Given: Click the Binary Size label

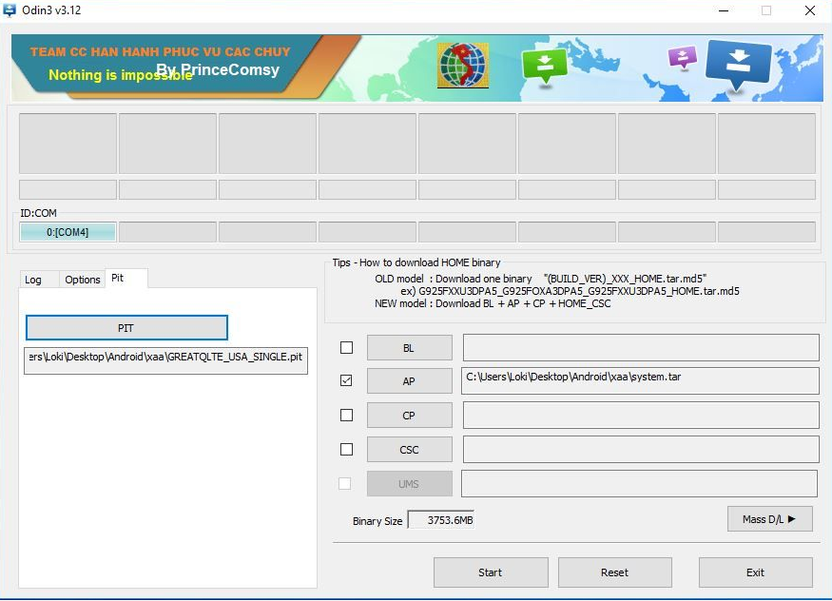Looking at the screenshot, I should point(377,521).
